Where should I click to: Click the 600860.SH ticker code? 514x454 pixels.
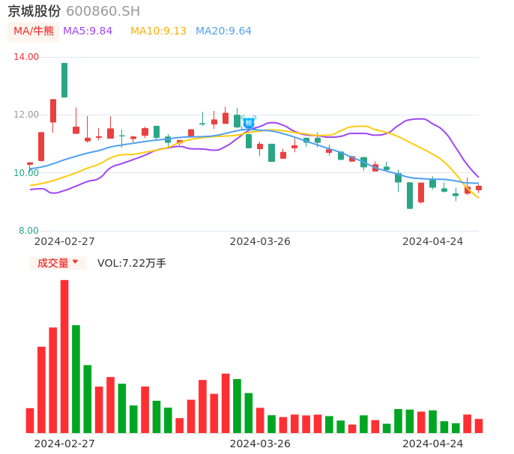tap(103, 11)
